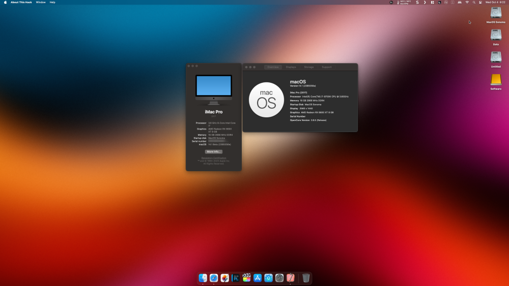Launch Finder from the Dock
This screenshot has height=286, width=509.
tap(203, 278)
